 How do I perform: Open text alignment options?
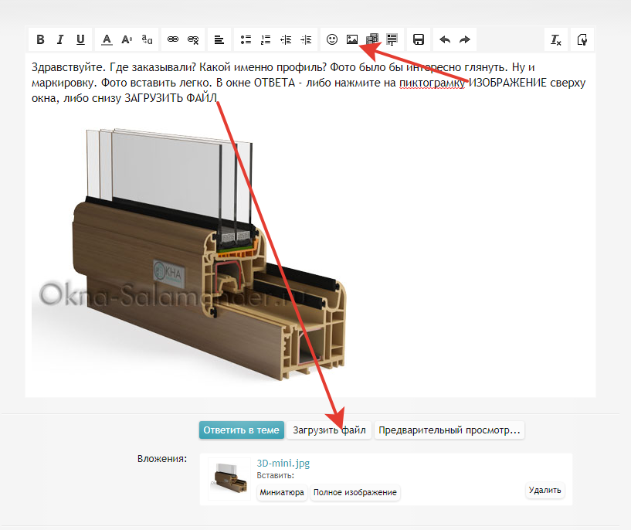pos(219,39)
